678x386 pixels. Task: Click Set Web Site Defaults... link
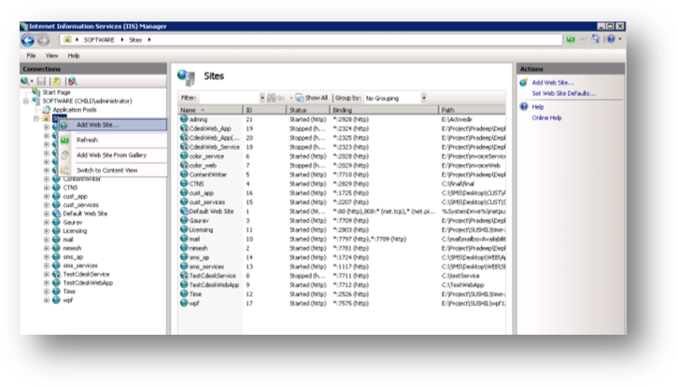(563, 93)
